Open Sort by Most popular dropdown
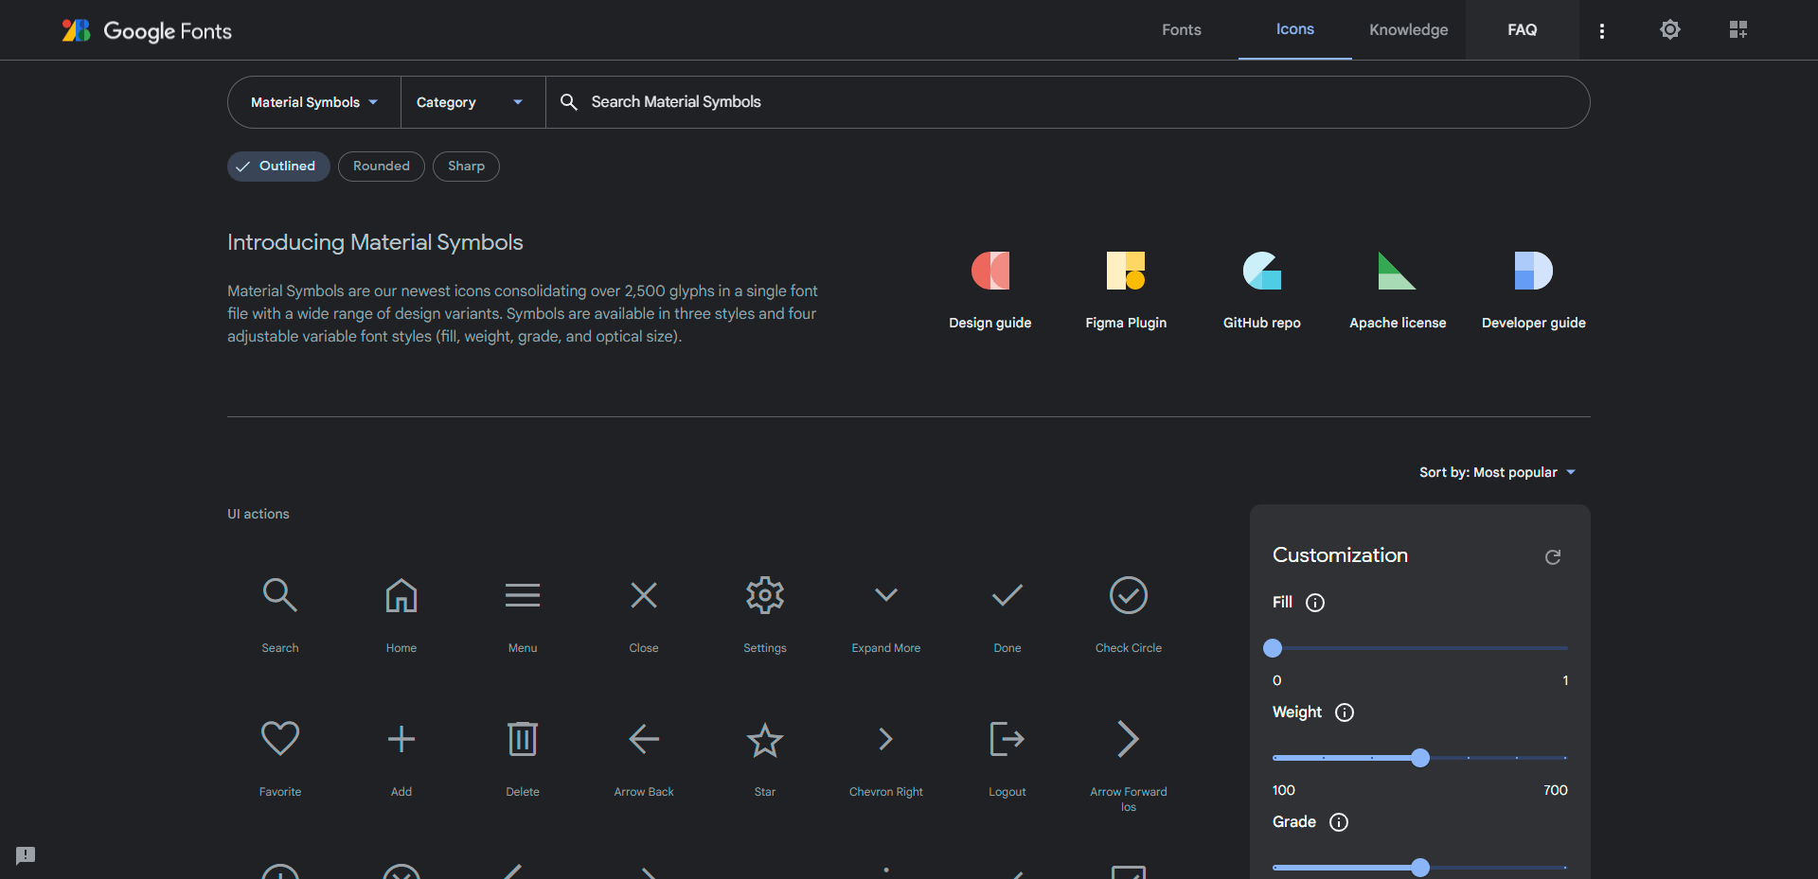 (x=1498, y=472)
